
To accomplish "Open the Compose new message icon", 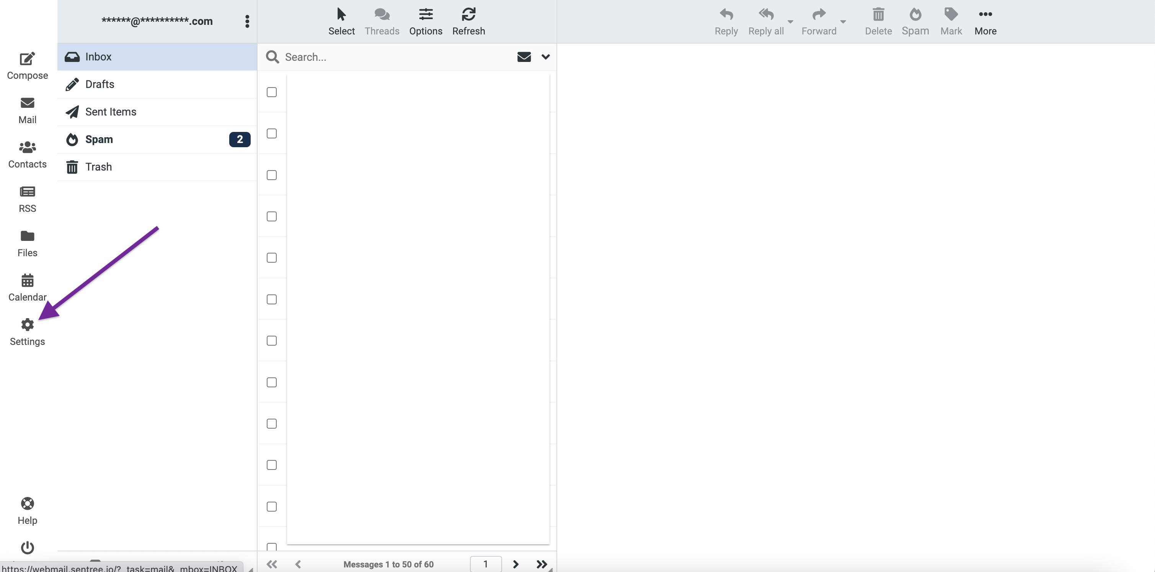I will [27, 65].
